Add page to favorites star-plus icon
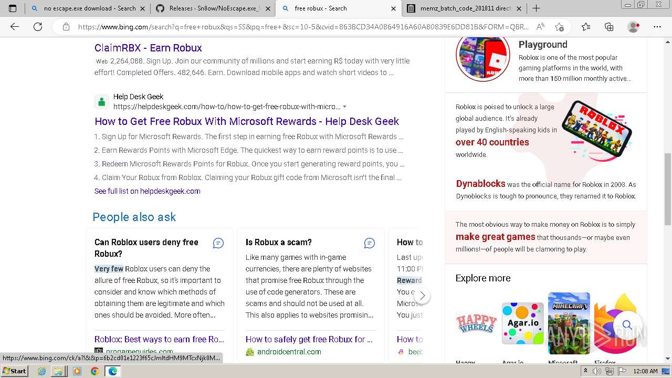This screenshot has height=378, width=672. 560,27
